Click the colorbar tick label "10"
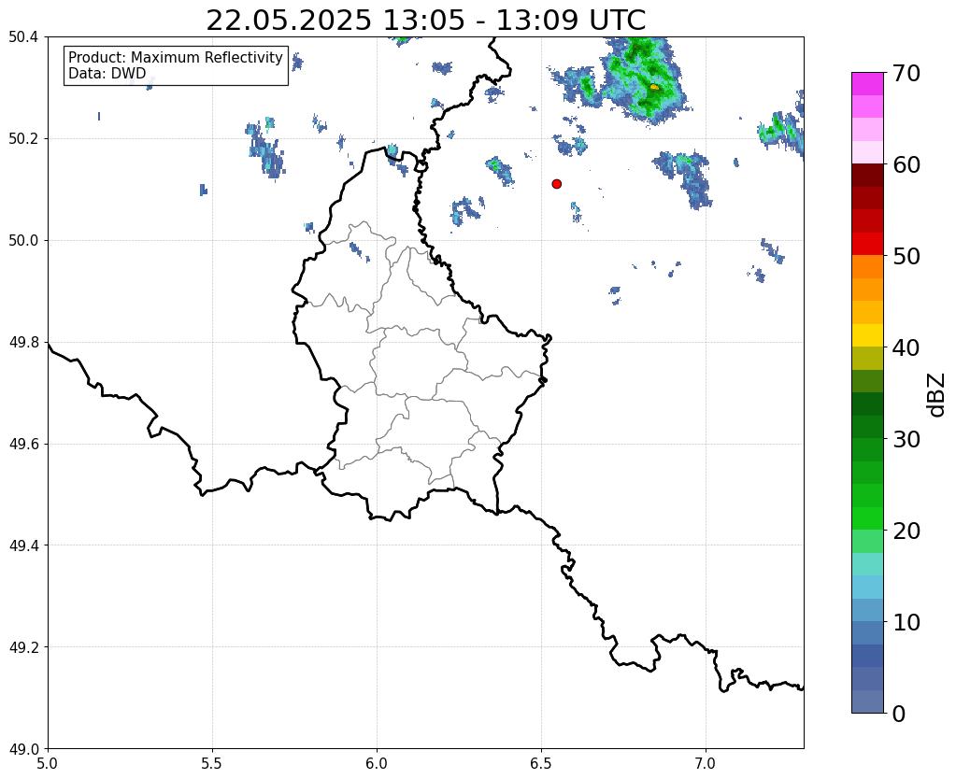Viewport: 956px width, 779px height. pyautogui.click(x=906, y=622)
